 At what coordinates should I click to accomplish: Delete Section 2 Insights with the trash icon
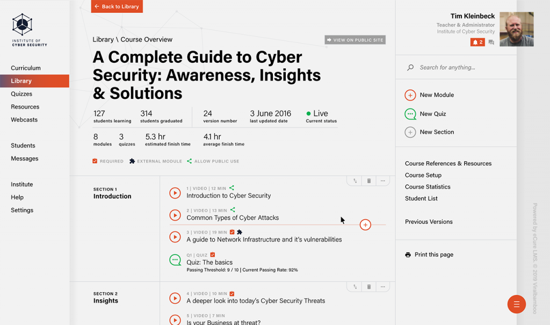pos(368,287)
